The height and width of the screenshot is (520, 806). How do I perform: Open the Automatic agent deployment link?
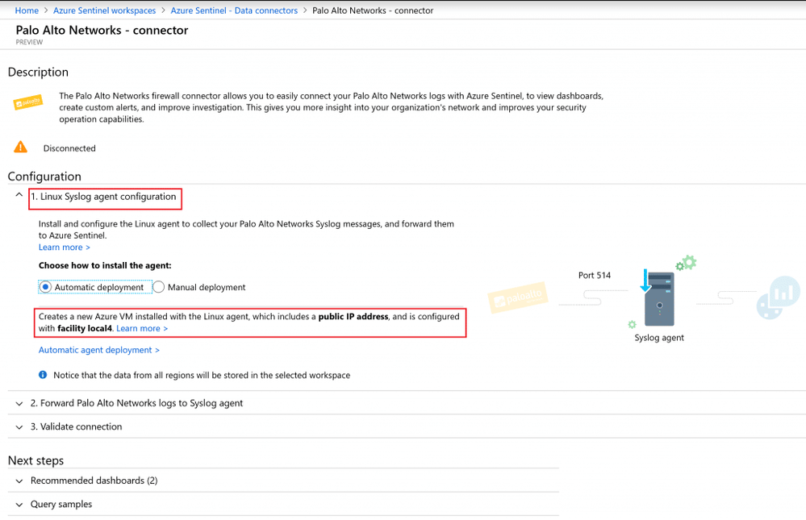tap(99, 350)
